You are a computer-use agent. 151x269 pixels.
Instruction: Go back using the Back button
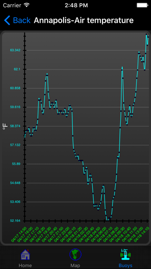[x=17, y=20]
